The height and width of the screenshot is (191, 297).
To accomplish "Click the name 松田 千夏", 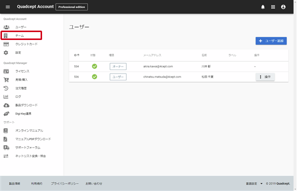I will (x=207, y=76).
